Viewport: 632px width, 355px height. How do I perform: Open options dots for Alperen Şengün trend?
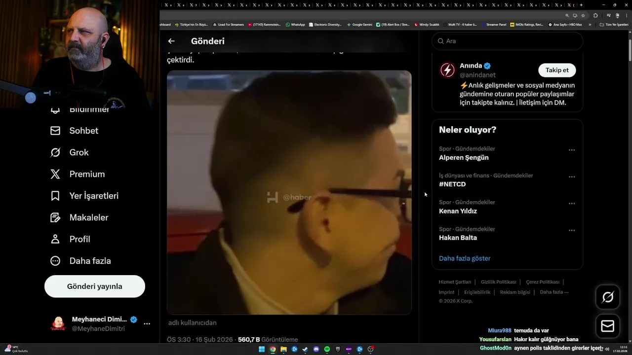(572, 150)
